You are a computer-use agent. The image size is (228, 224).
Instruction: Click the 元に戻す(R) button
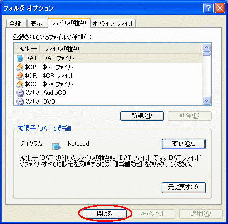tap(184, 187)
